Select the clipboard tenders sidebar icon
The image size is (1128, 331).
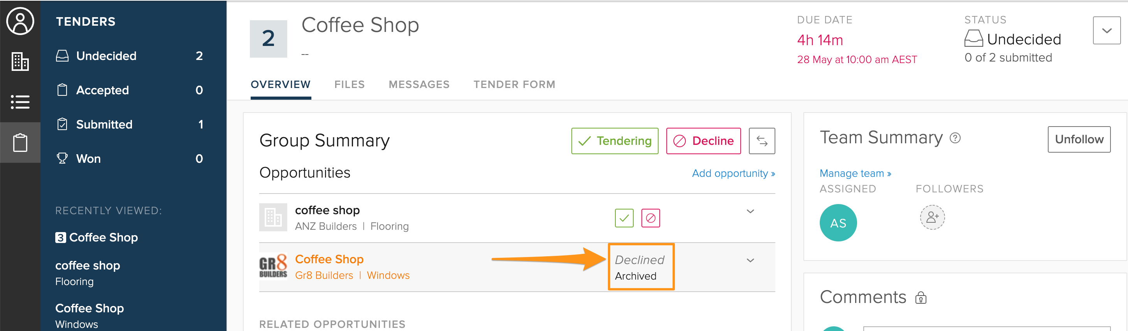pos(20,143)
